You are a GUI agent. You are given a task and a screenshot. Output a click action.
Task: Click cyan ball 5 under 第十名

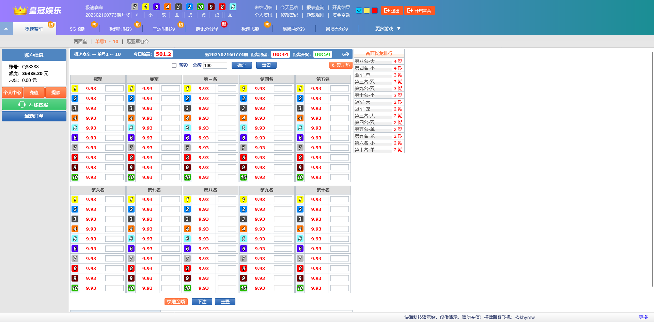[x=300, y=239]
